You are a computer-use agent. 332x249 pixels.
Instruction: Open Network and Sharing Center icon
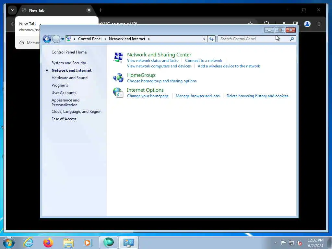(x=118, y=57)
